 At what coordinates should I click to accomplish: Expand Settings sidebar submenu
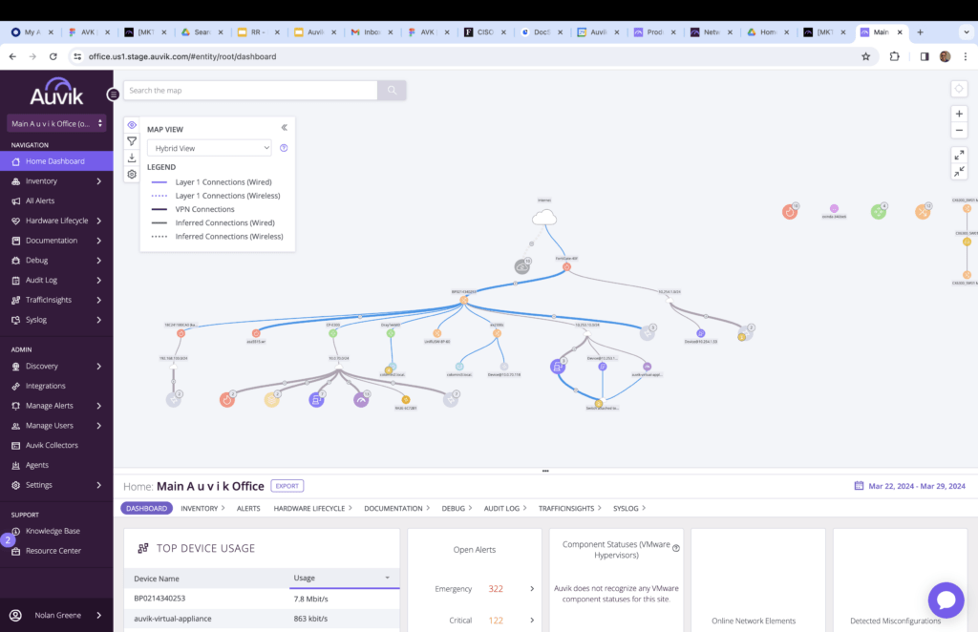click(x=99, y=485)
